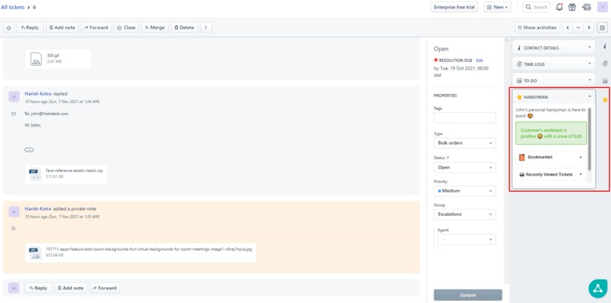Open the teal Freshworks floating widget button

coord(598,289)
